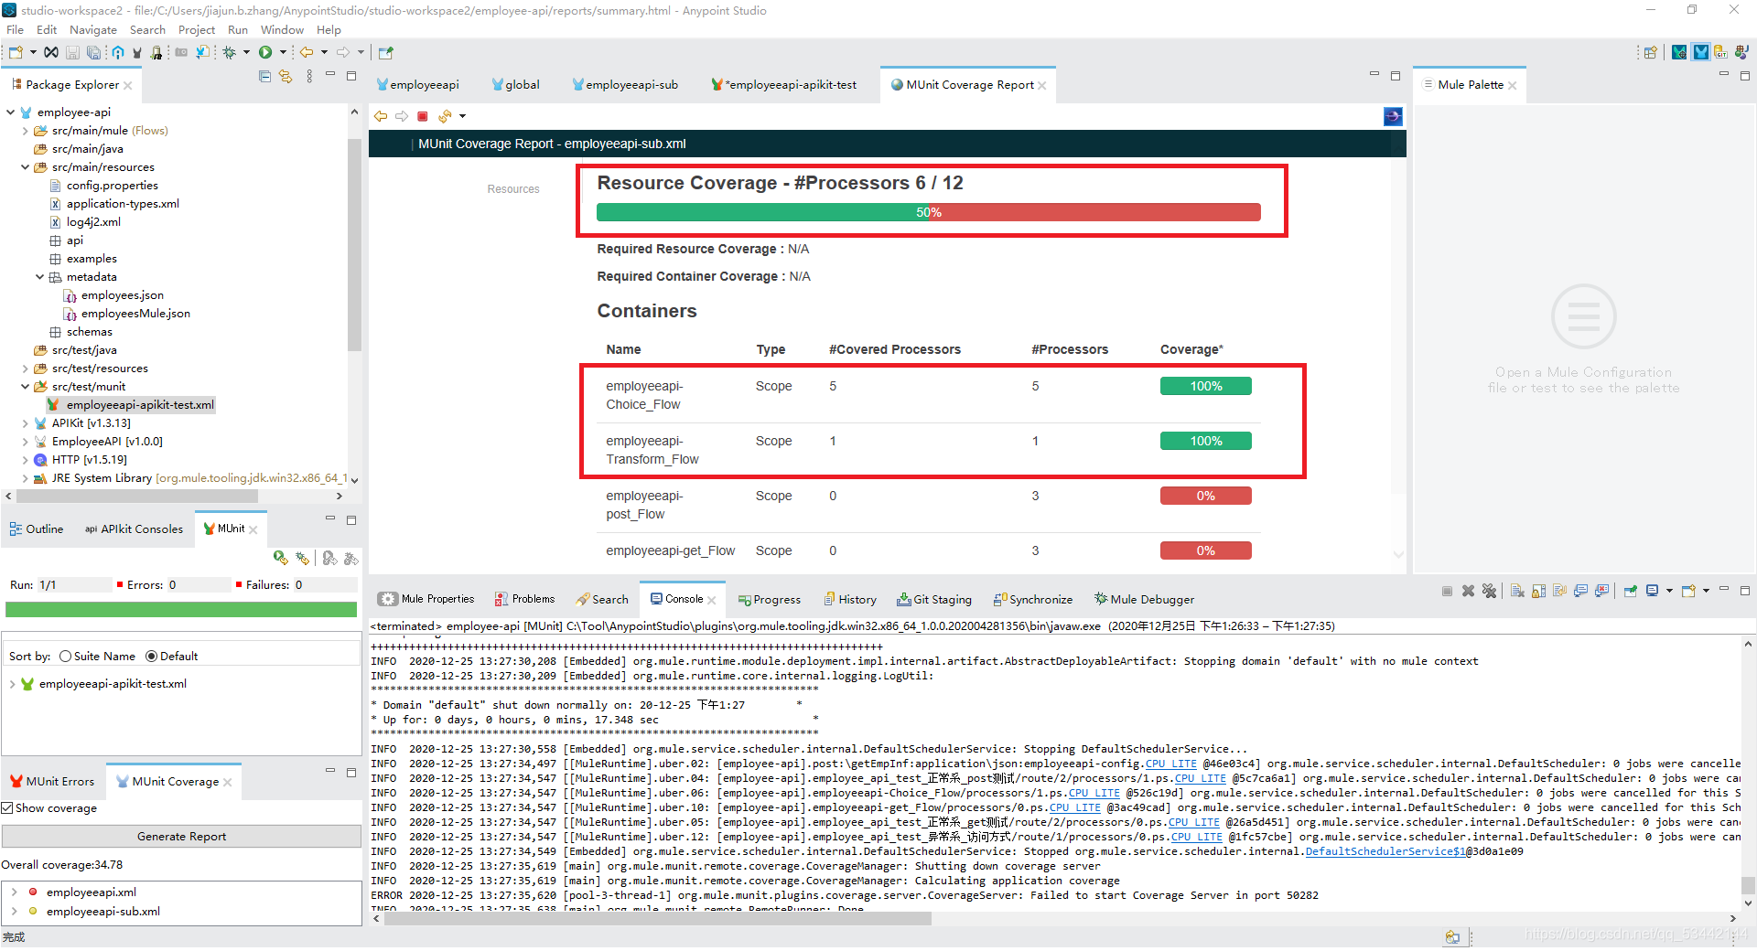Switch to Mule Debug perspective icon
This screenshot has height=951, width=1757.
pos(1679,53)
